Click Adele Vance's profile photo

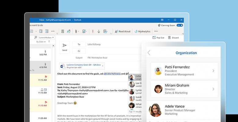point(155,110)
